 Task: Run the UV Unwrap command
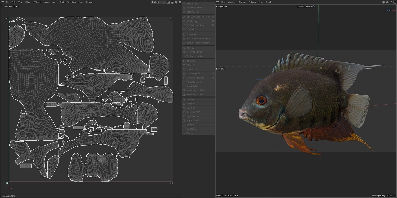[x=198, y=21]
